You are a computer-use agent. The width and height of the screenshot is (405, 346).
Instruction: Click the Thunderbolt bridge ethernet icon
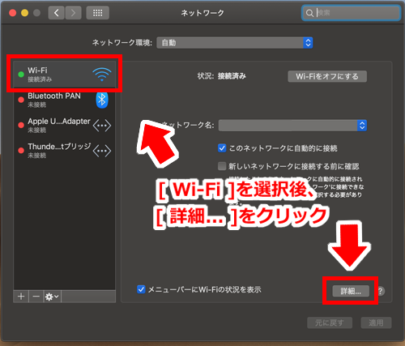pos(102,151)
